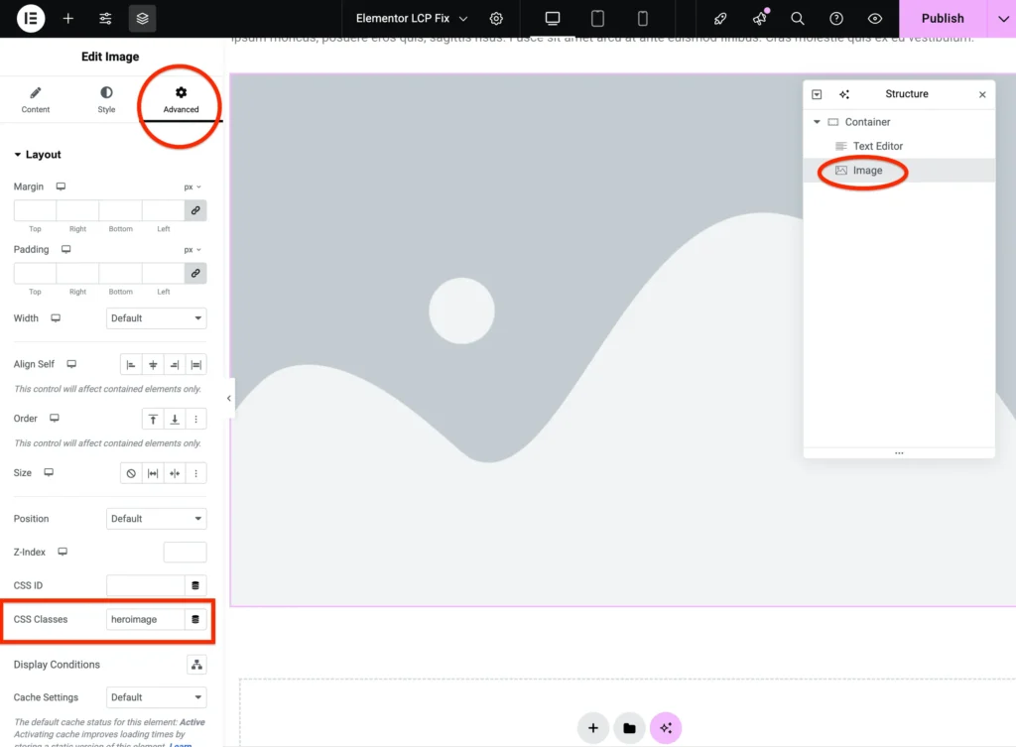Open the Width Default dropdown
The image size is (1016, 747).
tap(156, 318)
